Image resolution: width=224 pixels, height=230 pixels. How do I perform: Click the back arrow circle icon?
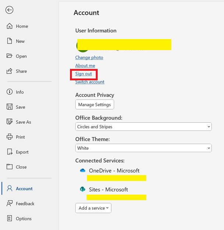click(x=9, y=10)
